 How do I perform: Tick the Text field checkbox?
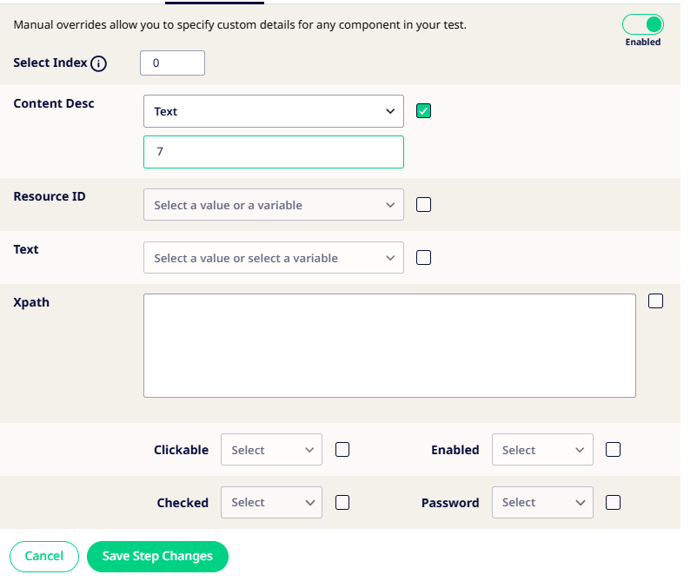tap(424, 257)
